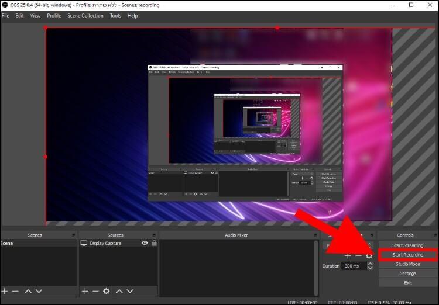The width and height of the screenshot is (439, 305).
Task: Click the Scenes panel title
Action: click(x=35, y=235)
